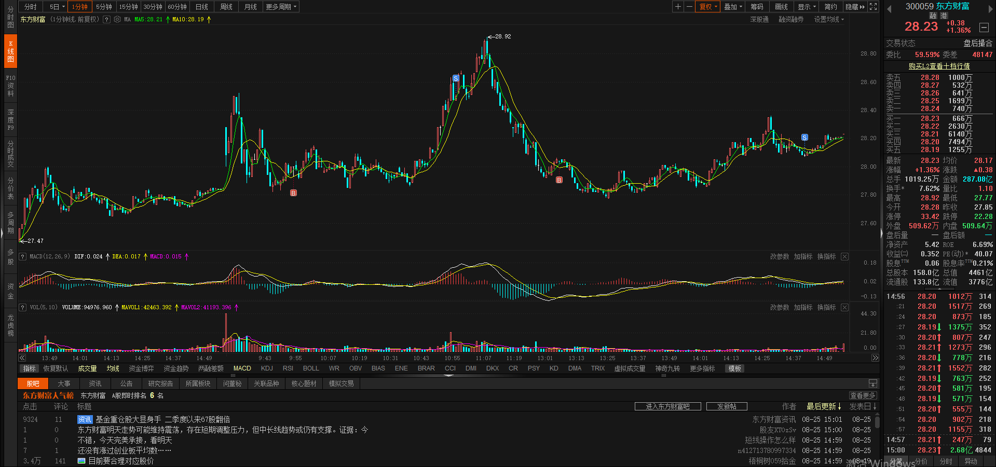Click 购买L2查看十档行情 link
Viewport: 996px width, 467px height.
pos(939,66)
